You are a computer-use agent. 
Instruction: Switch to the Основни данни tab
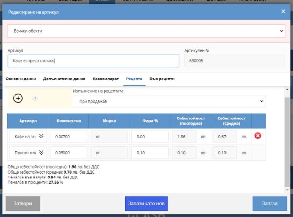coord(21,79)
